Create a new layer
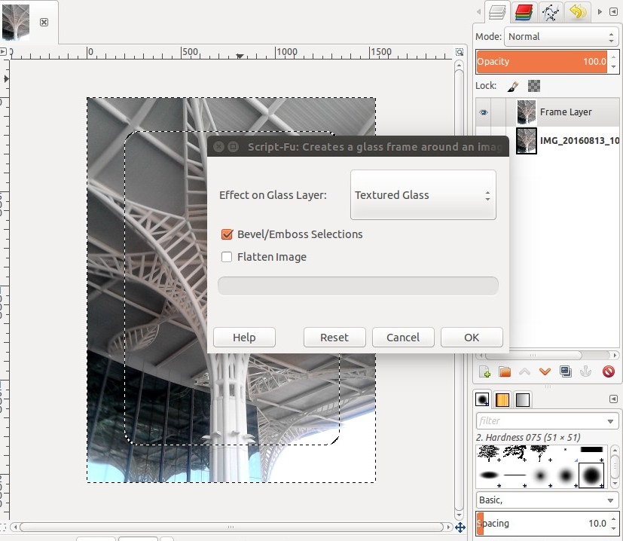623x541 pixels. tap(484, 372)
